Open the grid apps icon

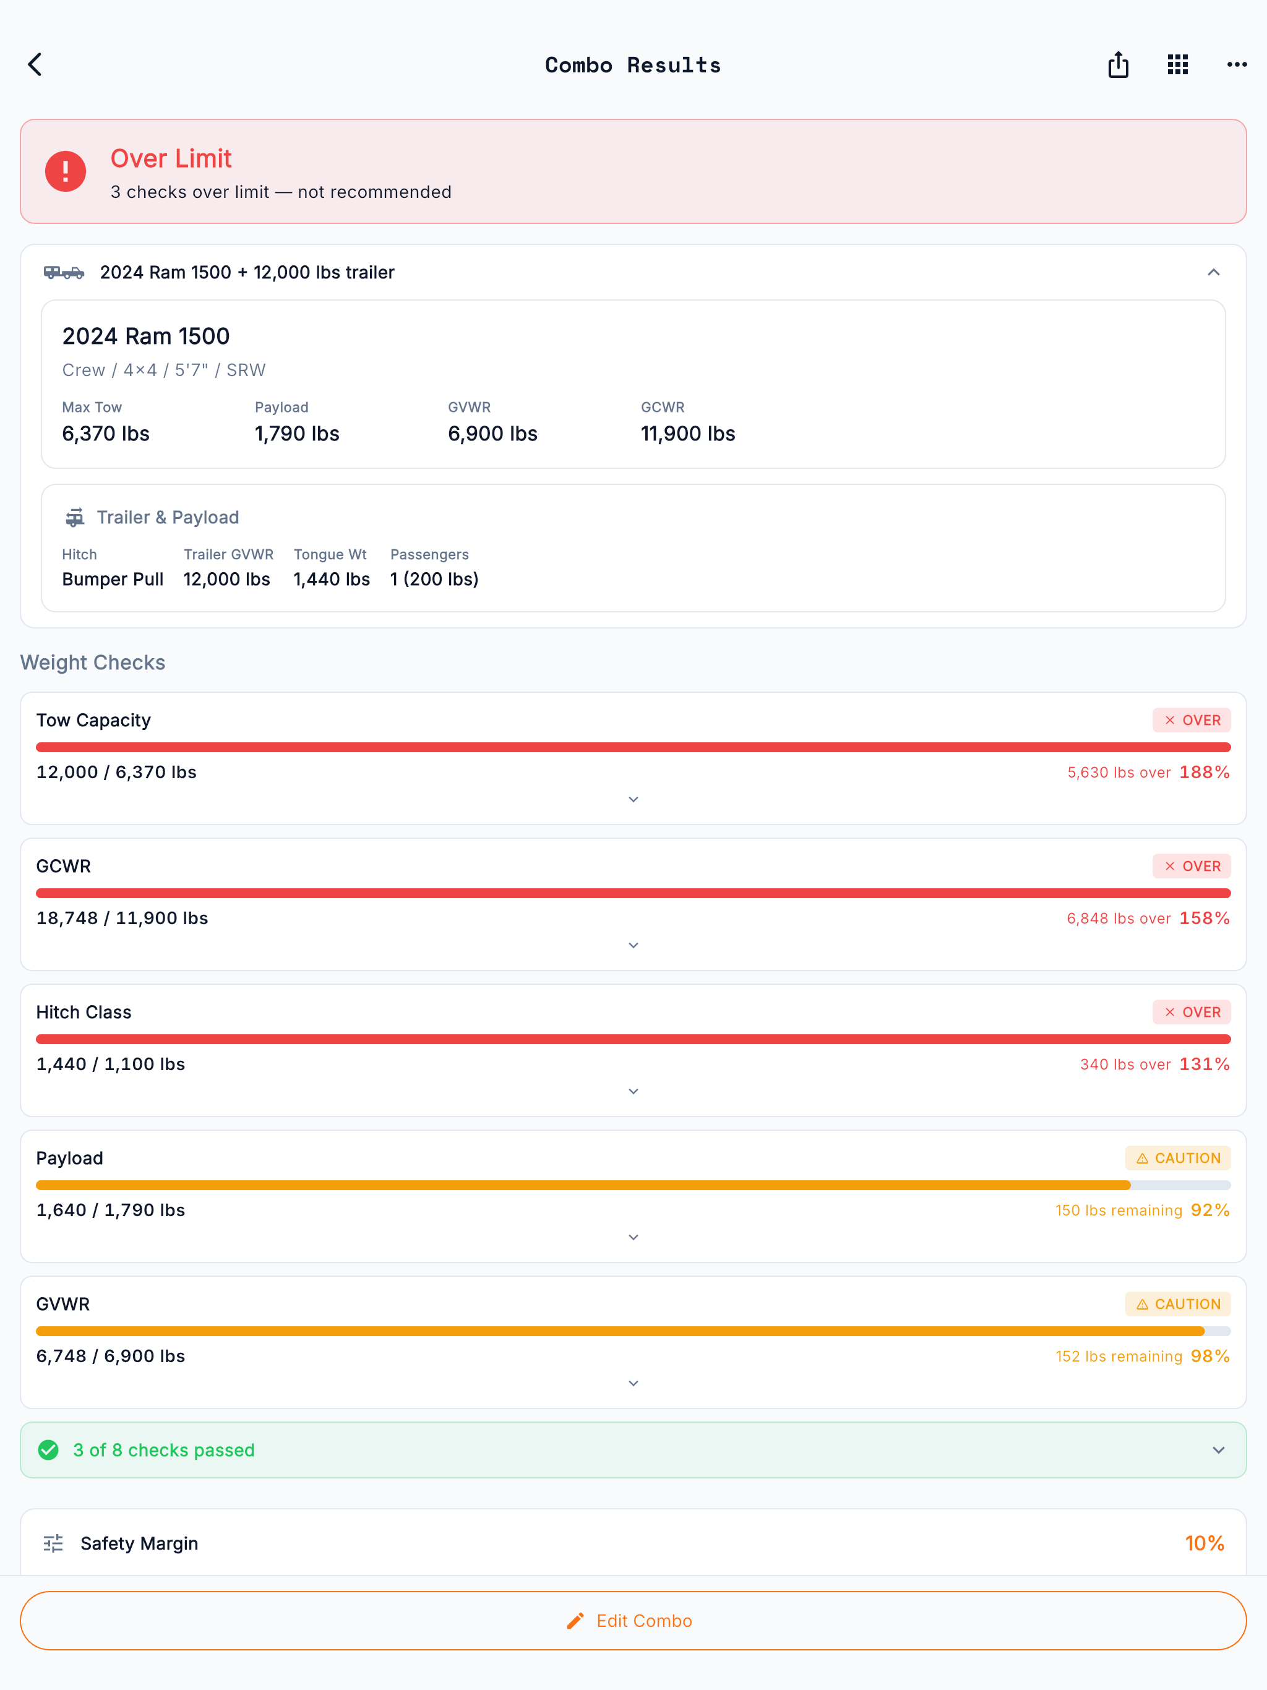1177,65
